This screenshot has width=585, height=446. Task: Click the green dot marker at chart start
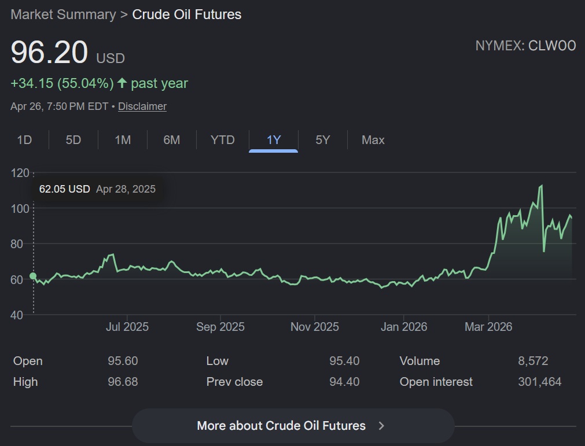tap(33, 276)
